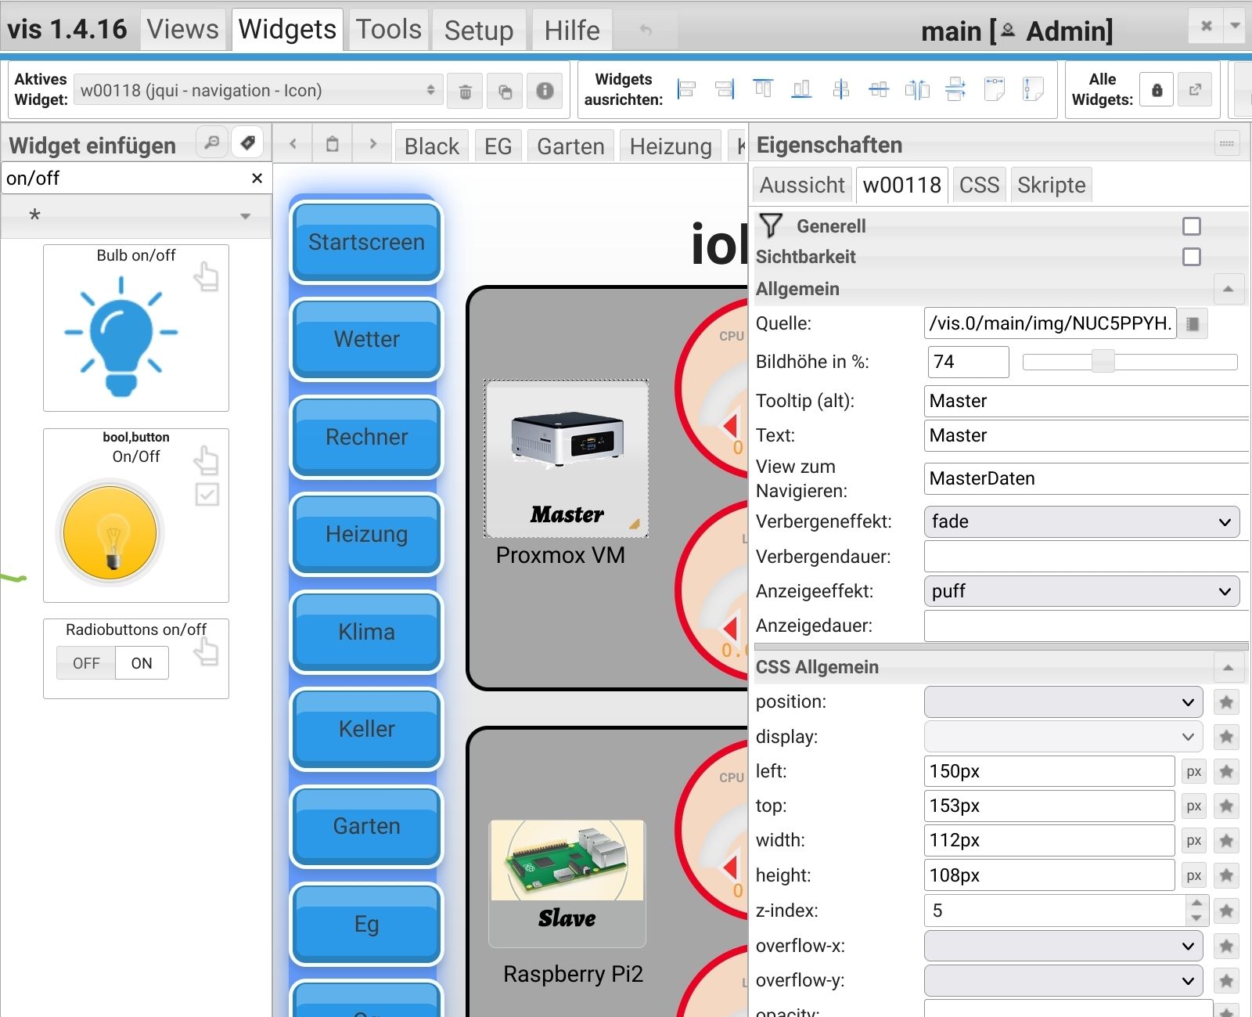1252x1017 pixels.
Task: Align widgets to the right edge
Action: click(x=725, y=89)
